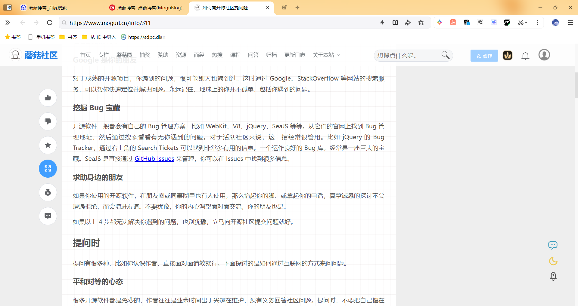Click the 求助身边的朋友 heading
578x306 pixels.
point(98,177)
